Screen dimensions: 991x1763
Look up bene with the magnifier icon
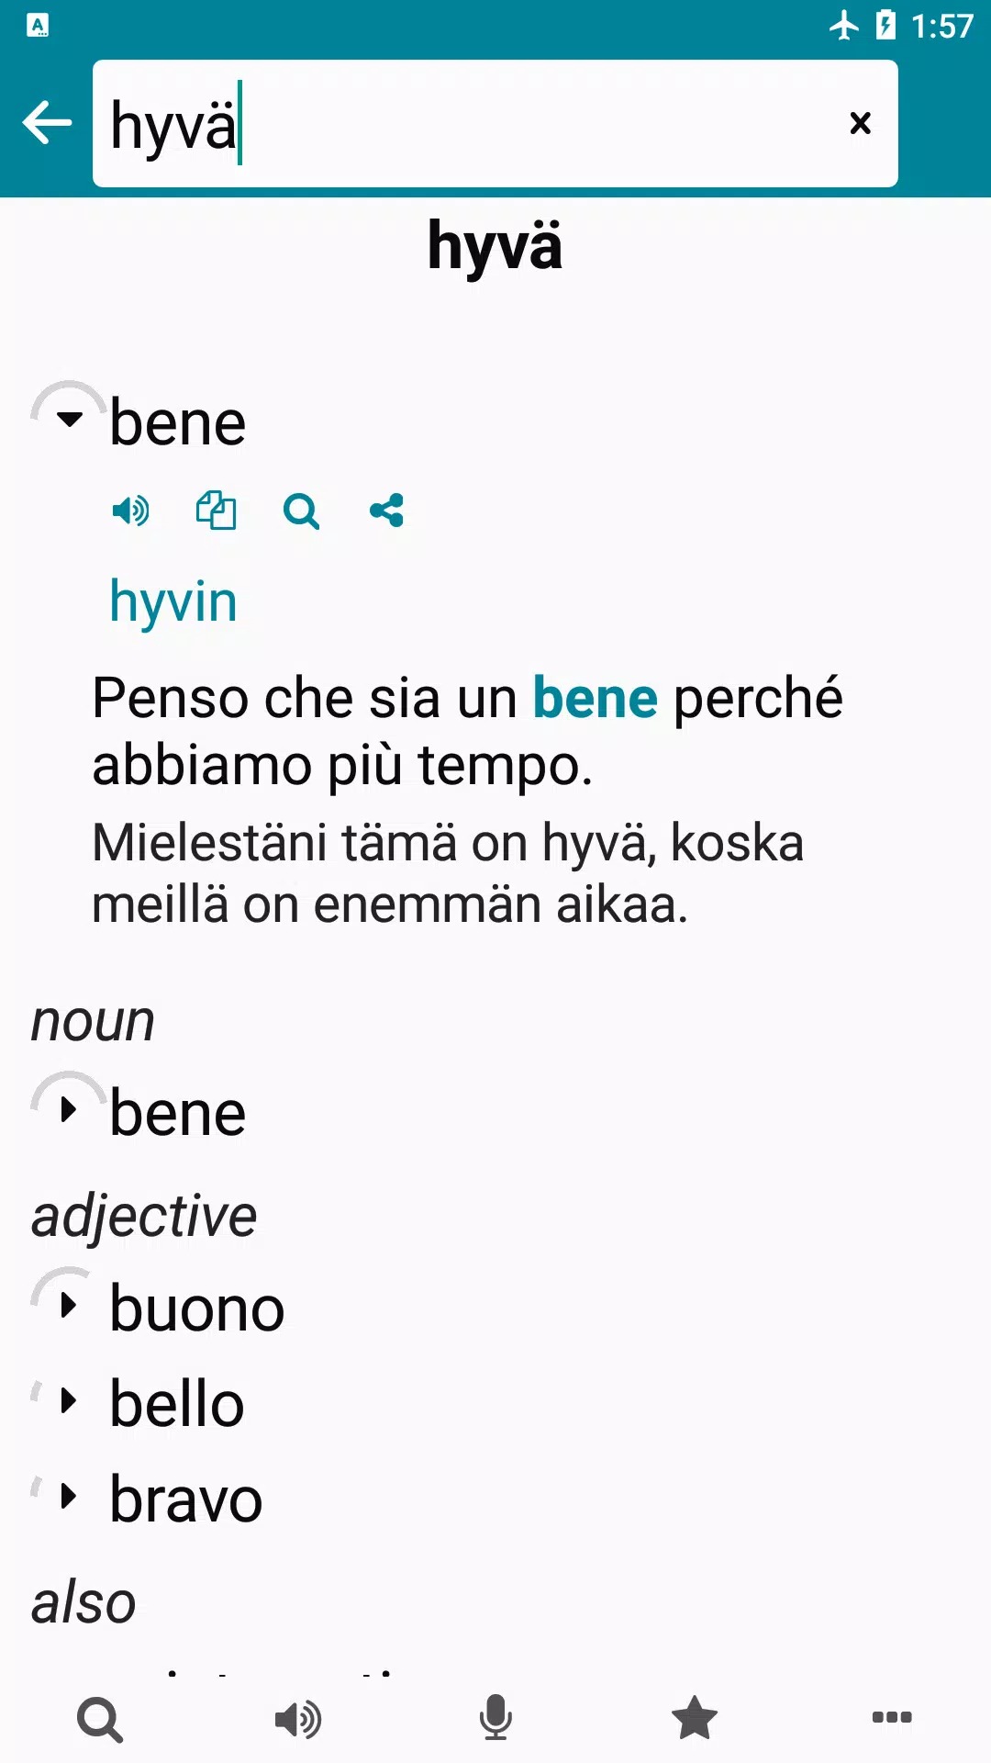pyautogui.click(x=301, y=511)
